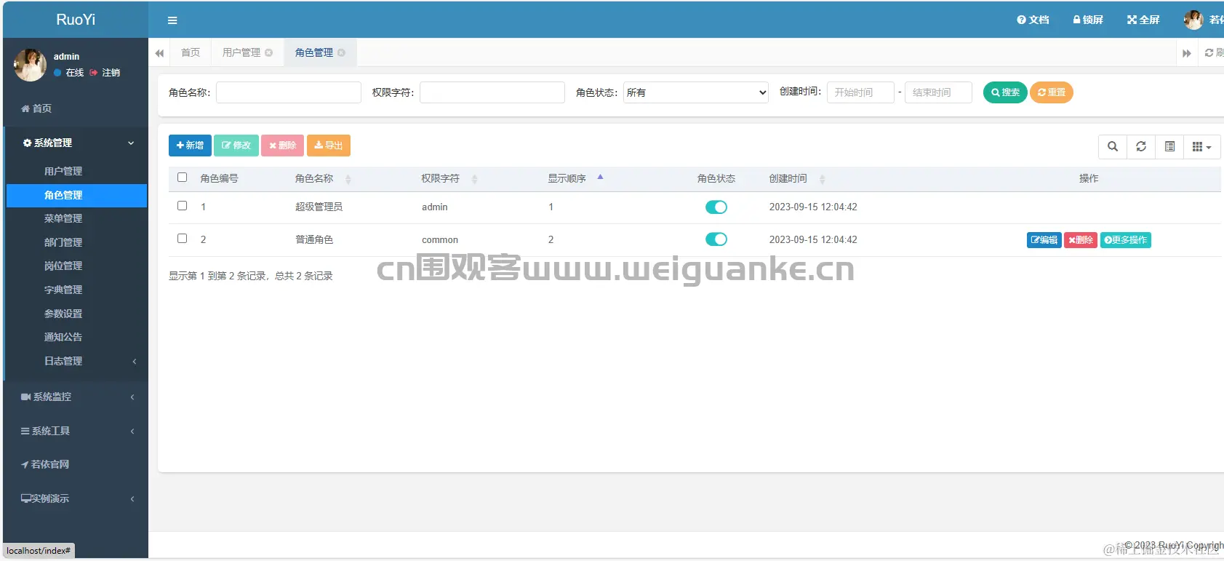The height and width of the screenshot is (561, 1224).
Task: Sort by 角色名称 column sort icon
Action: point(348,179)
